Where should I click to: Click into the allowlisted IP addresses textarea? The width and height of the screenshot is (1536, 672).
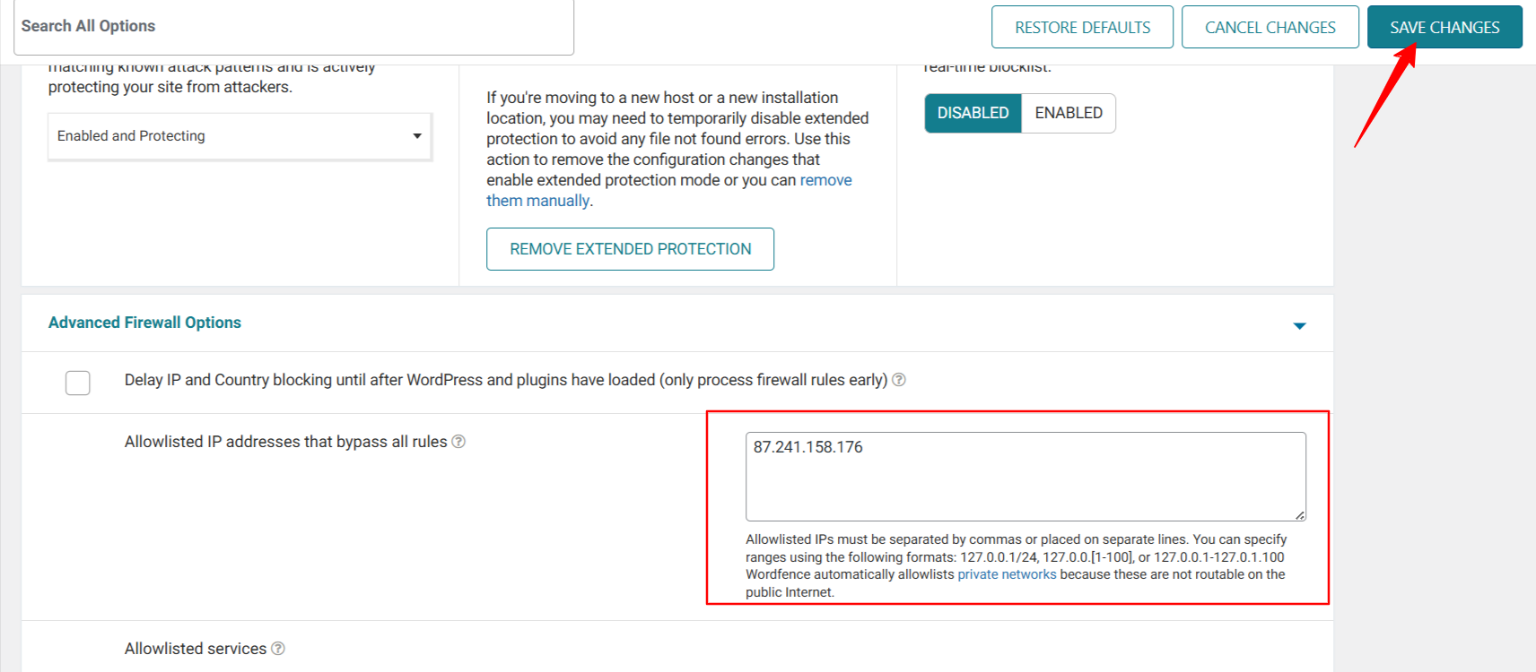[1025, 476]
